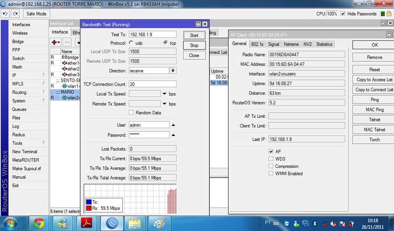394x231 pixels.
Task: Open the file explorer taskbar icon
Action: click(x=135, y=223)
